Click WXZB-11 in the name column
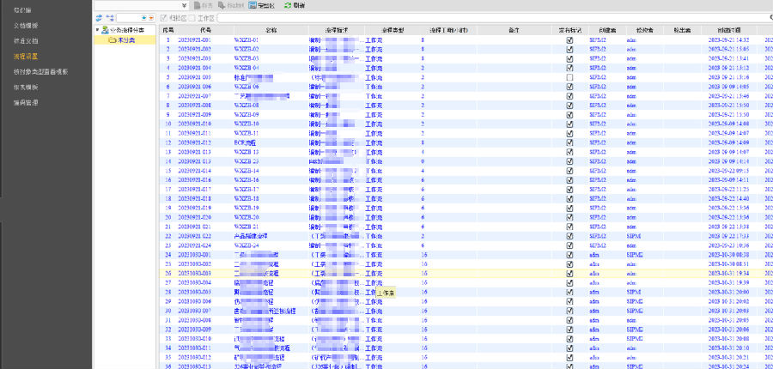Screen dimensions: 773x369 click(247, 133)
